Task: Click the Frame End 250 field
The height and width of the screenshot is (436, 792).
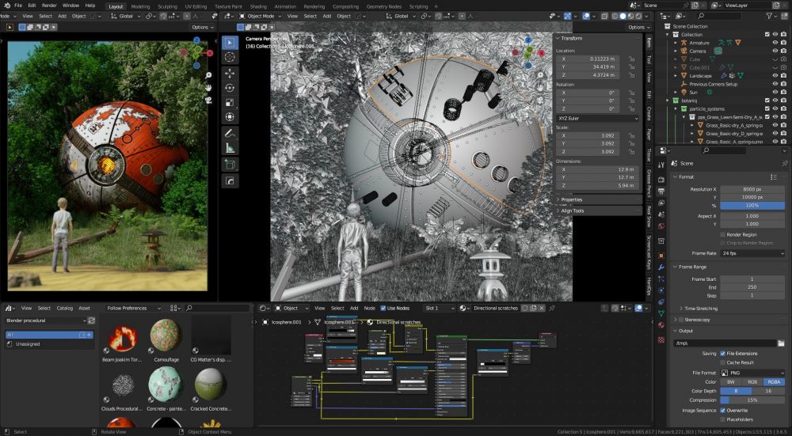Action: (752, 287)
